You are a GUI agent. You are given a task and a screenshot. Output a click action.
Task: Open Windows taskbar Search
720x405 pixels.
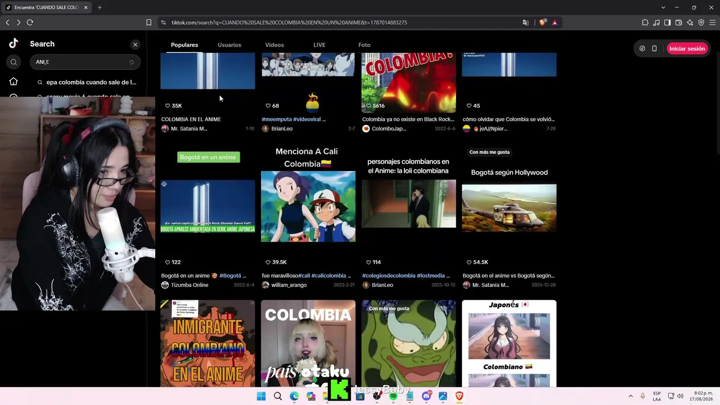[278, 397]
